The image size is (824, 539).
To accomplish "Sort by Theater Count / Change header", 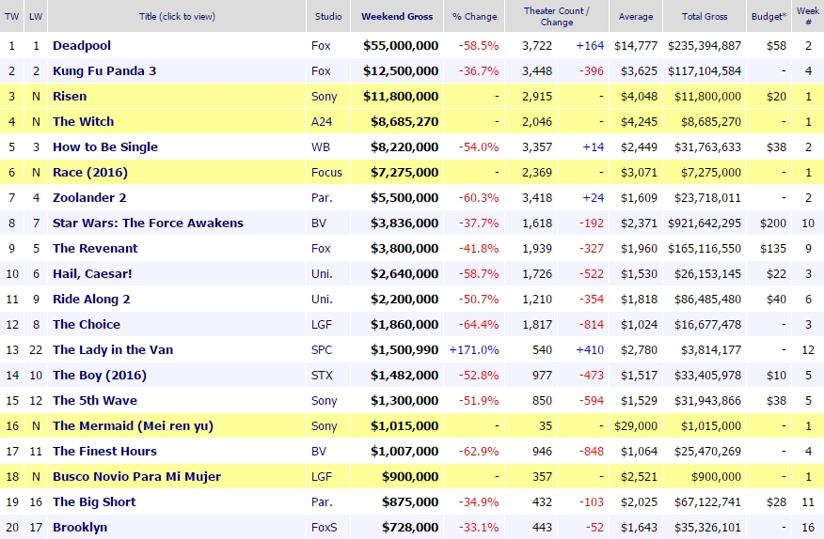I will coord(557,16).
